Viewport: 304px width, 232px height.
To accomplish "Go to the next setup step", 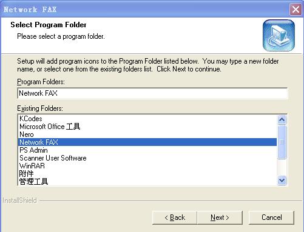I will pos(220,217).
